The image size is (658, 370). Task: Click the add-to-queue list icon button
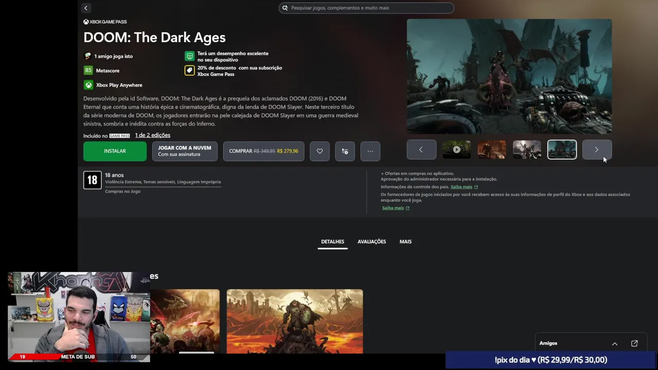[x=345, y=151]
